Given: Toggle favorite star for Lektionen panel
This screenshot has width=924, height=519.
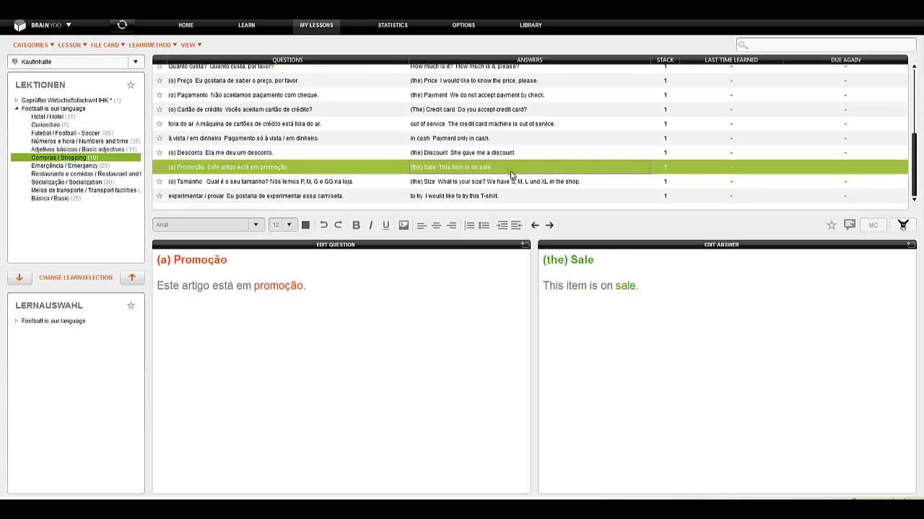Looking at the screenshot, I should pyautogui.click(x=131, y=85).
